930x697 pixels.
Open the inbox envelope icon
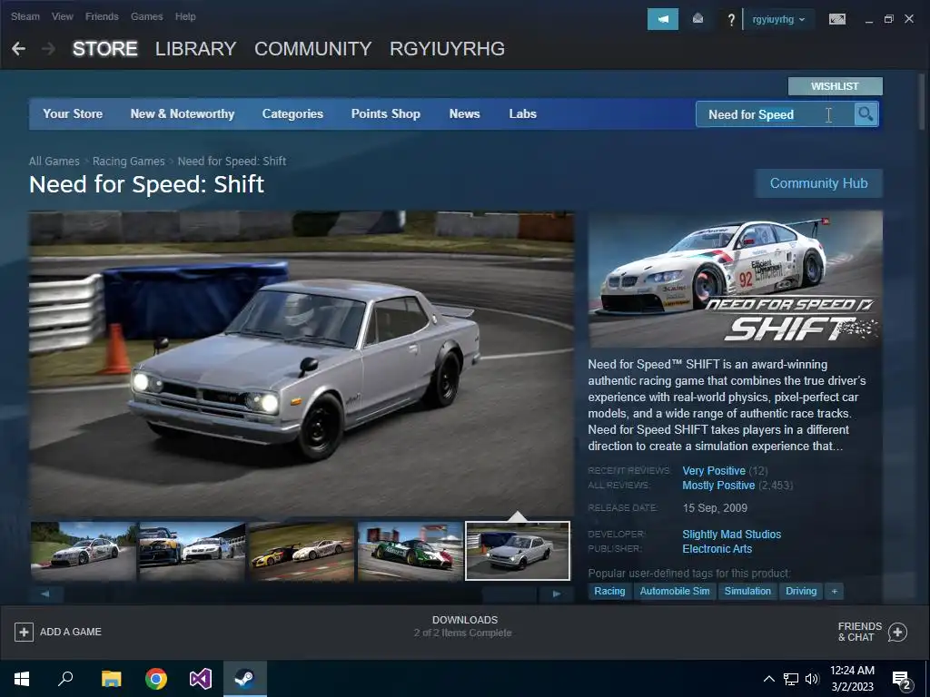pyautogui.click(x=698, y=19)
